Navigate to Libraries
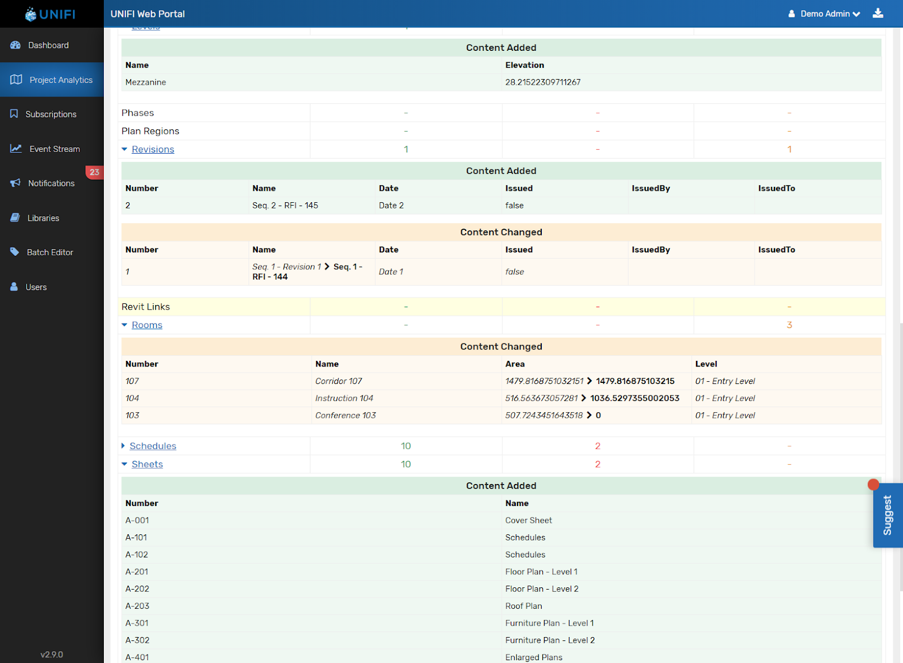The height and width of the screenshot is (663, 903). [x=52, y=218]
